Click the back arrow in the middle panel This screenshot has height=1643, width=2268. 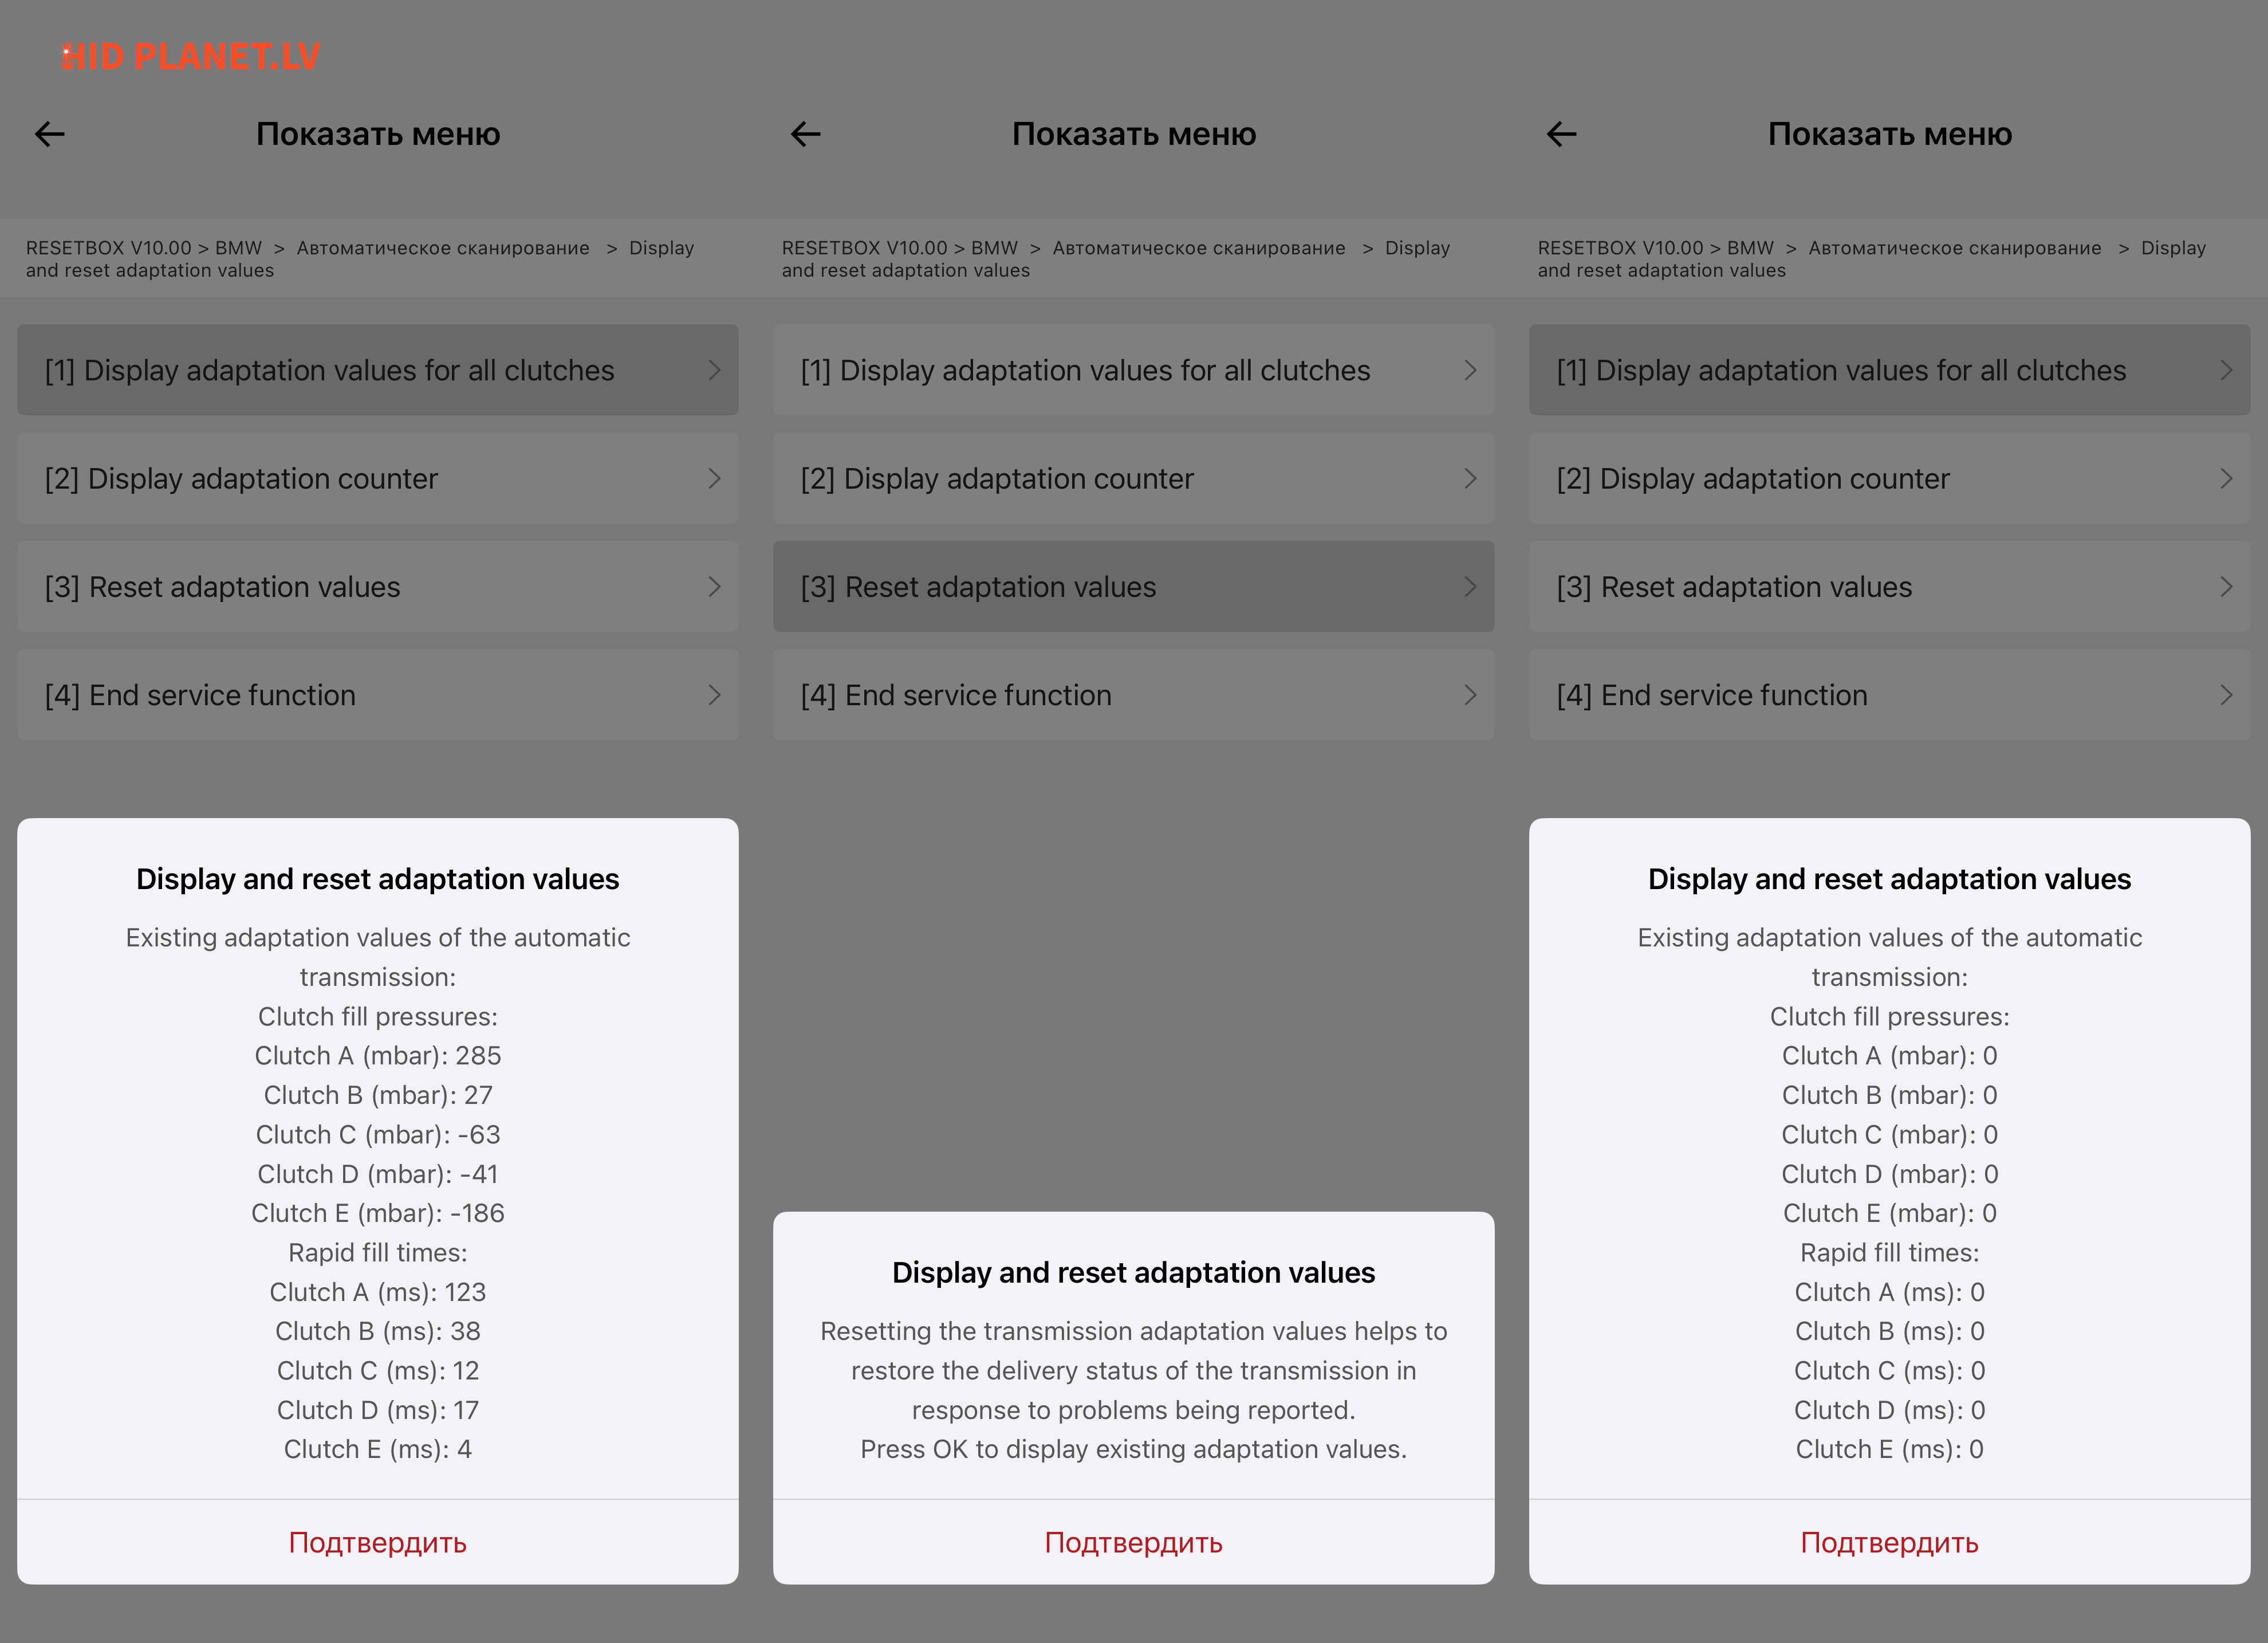click(806, 134)
